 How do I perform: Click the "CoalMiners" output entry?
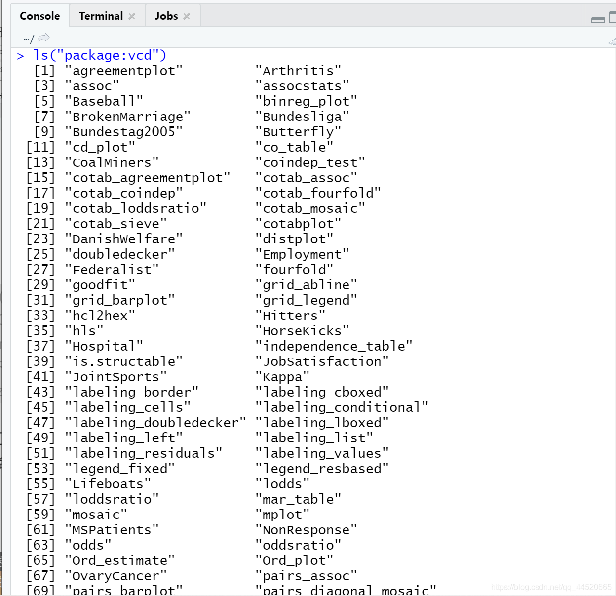[x=112, y=162]
